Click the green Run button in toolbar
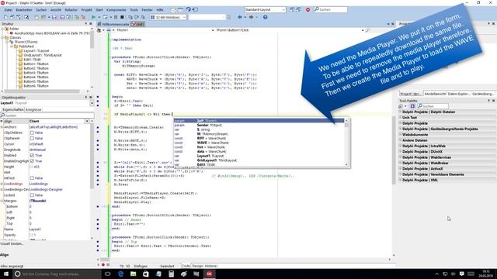497x279 pixels. [x=93, y=17]
